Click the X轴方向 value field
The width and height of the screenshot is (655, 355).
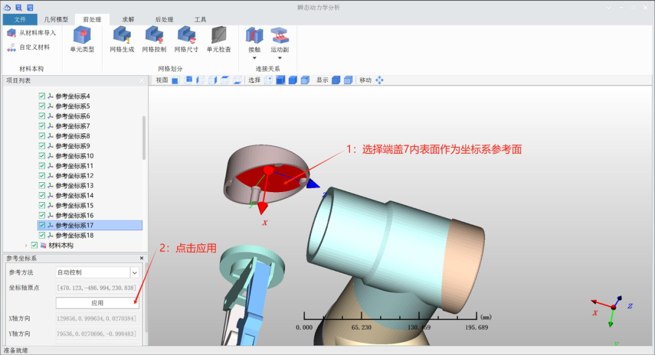[97, 318]
